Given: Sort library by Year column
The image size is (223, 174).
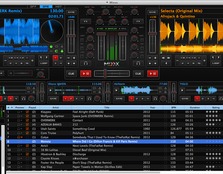Looking at the screenshot, I should point(153,107).
